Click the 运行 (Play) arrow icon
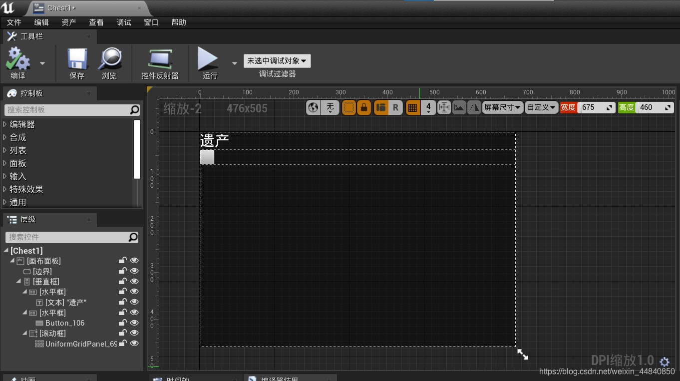 coord(208,58)
